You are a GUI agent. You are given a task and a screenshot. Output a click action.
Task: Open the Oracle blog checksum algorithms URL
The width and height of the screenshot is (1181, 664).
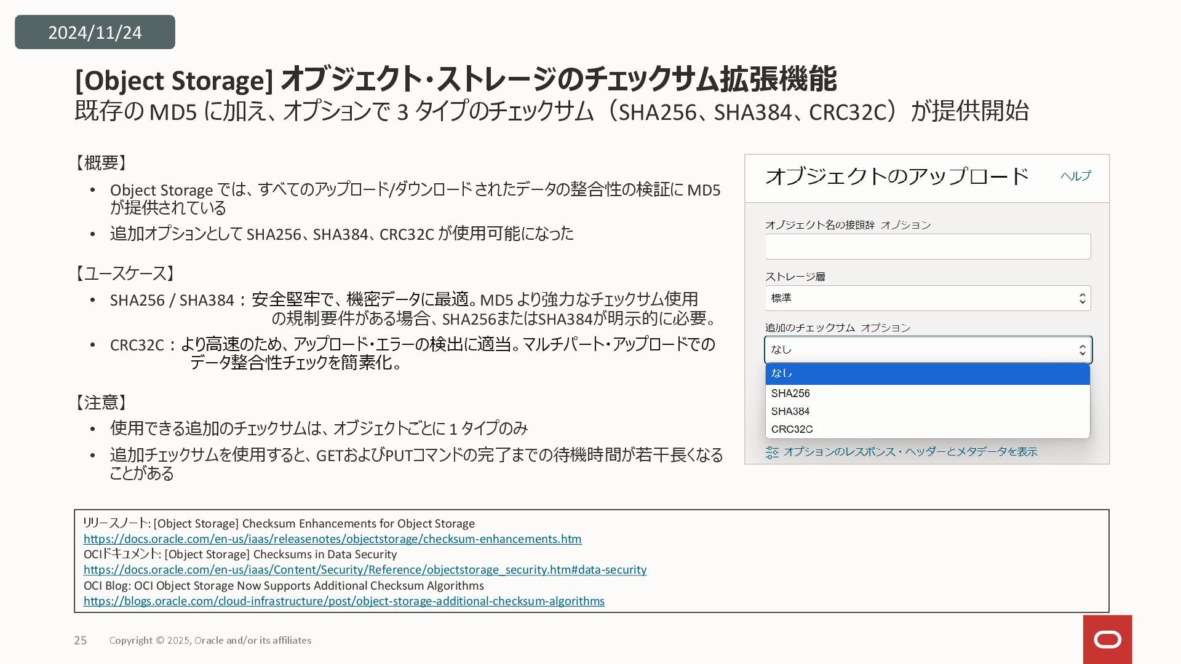344,601
